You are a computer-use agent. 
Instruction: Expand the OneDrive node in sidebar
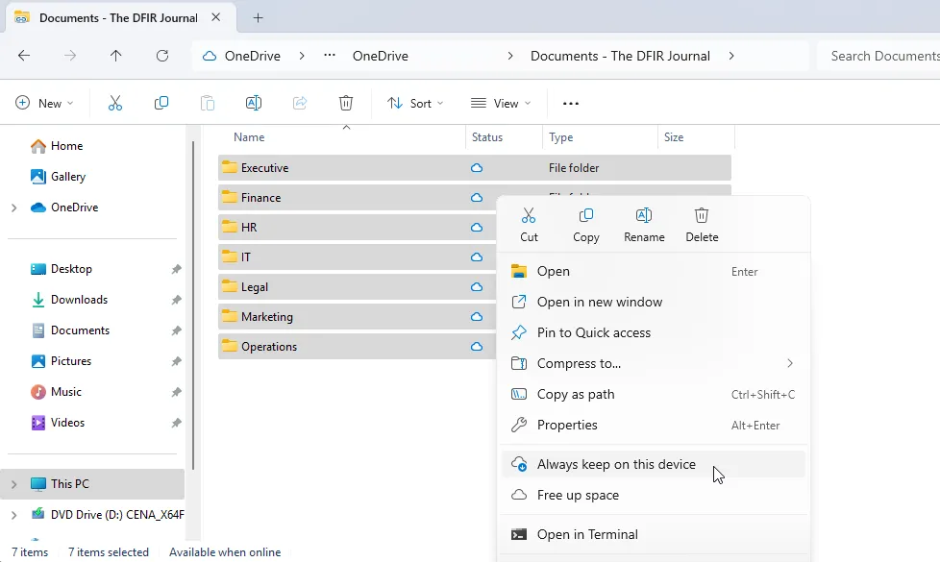pos(13,208)
